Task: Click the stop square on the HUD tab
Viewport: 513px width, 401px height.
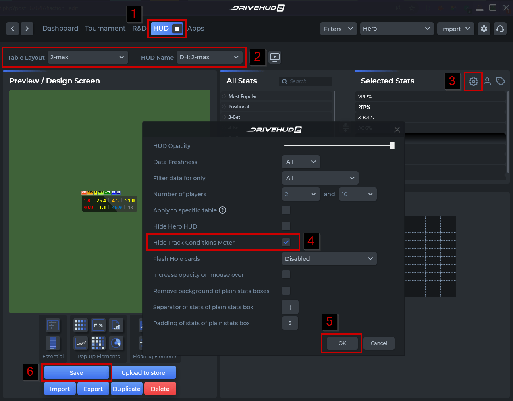Action: tap(177, 29)
